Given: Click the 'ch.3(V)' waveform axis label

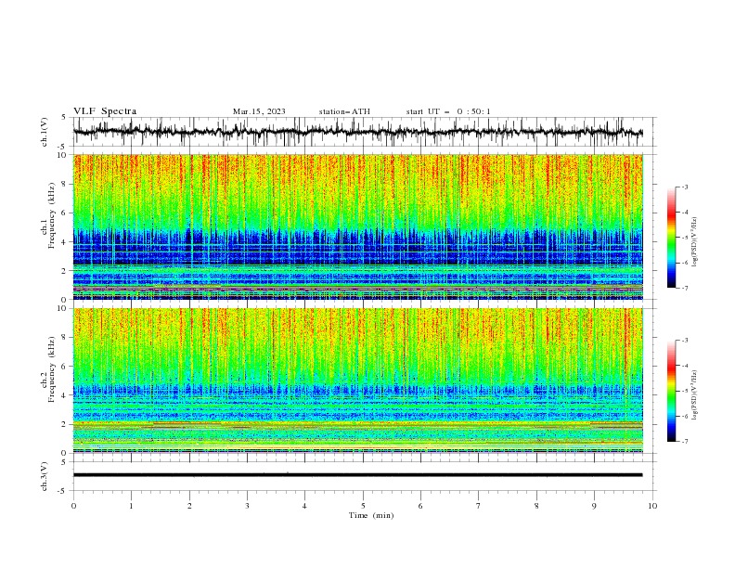Looking at the screenshot, I should point(44,476).
